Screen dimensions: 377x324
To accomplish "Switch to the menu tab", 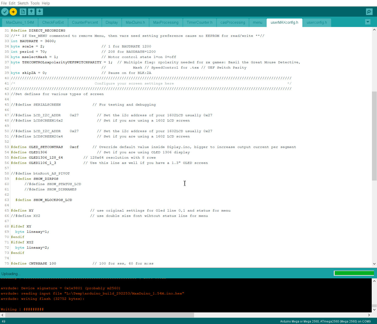I will (x=257, y=22).
